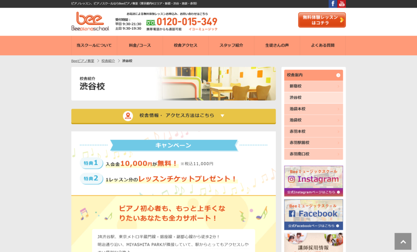Image resolution: width=417 pixels, height=252 pixels.
Task: Click the free-dial phone icon
Action: [x=151, y=23]
